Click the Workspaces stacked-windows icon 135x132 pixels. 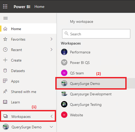6,116
